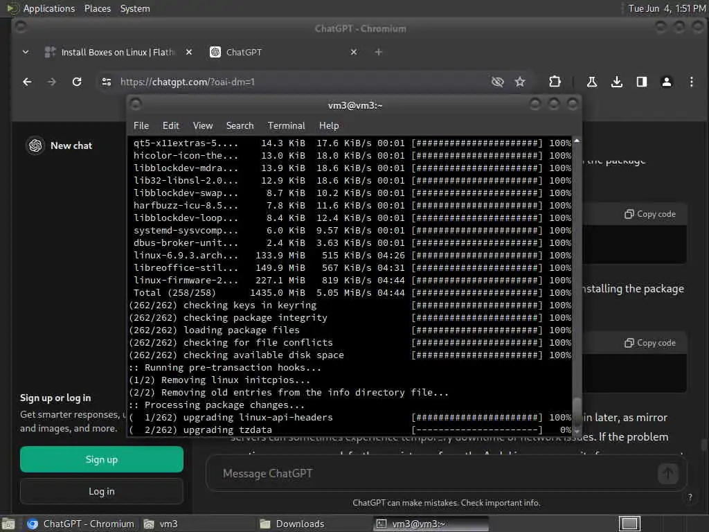Open the Places menu

pos(98,8)
